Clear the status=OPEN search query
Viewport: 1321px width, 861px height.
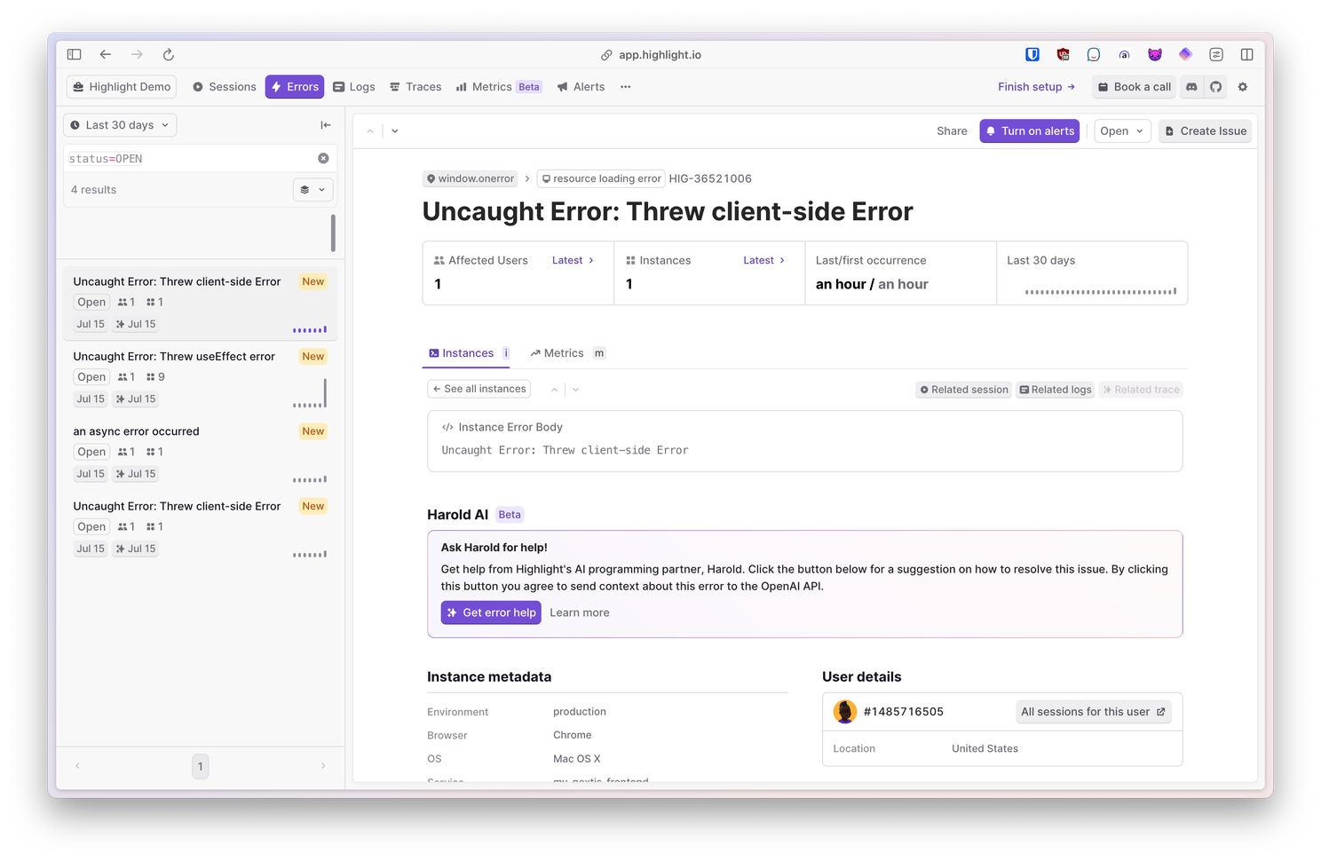tap(323, 158)
